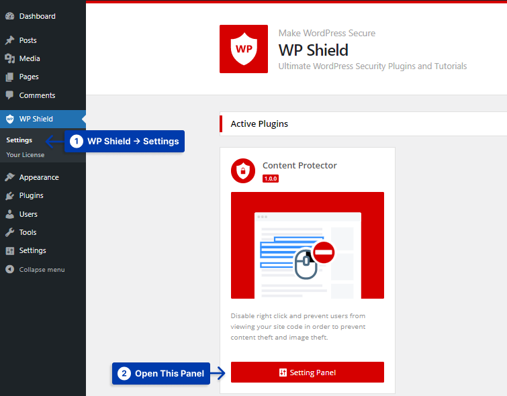Open Your License submenu item
The width and height of the screenshot is (507, 396).
26,155
